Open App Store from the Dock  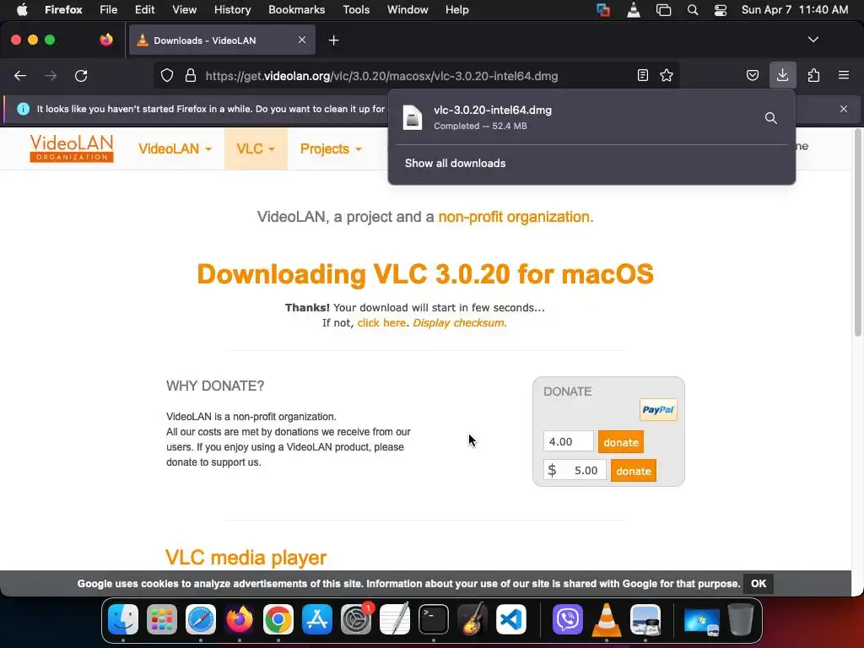[317, 619]
